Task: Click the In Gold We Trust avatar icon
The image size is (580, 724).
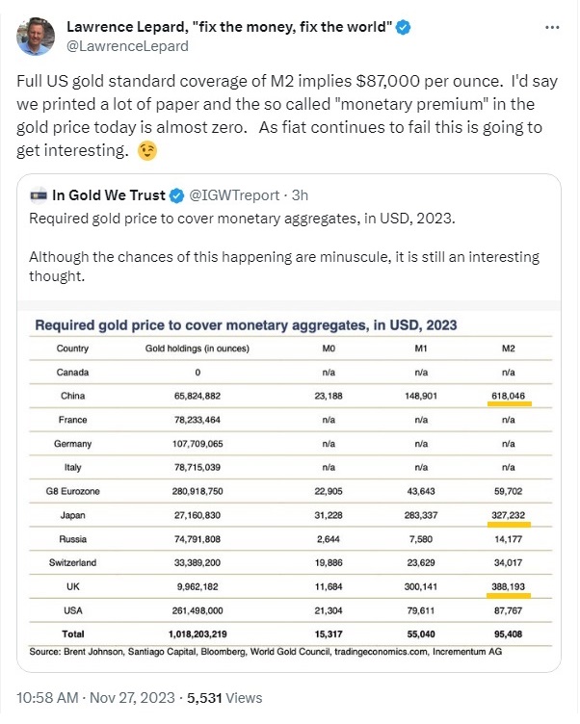Action: [39, 195]
